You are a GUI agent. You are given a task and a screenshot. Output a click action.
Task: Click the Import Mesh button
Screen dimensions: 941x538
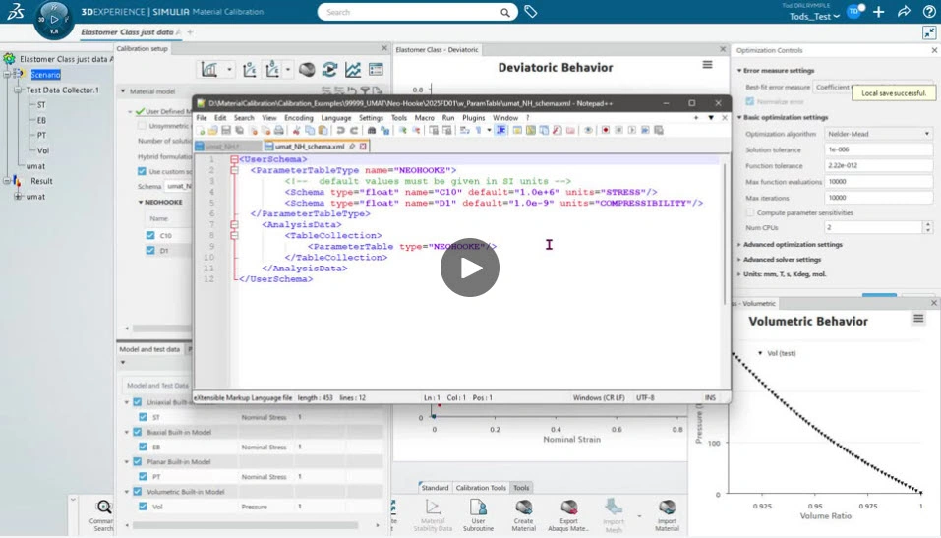[x=614, y=514]
